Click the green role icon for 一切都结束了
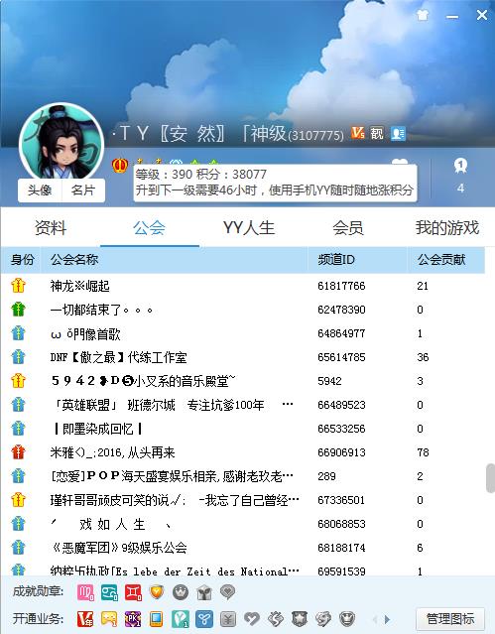This screenshot has height=634, width=495. [18, 310]
